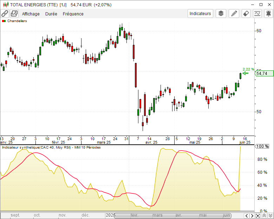
Task: Select the eraser tool
Action: tap(246, 14)
